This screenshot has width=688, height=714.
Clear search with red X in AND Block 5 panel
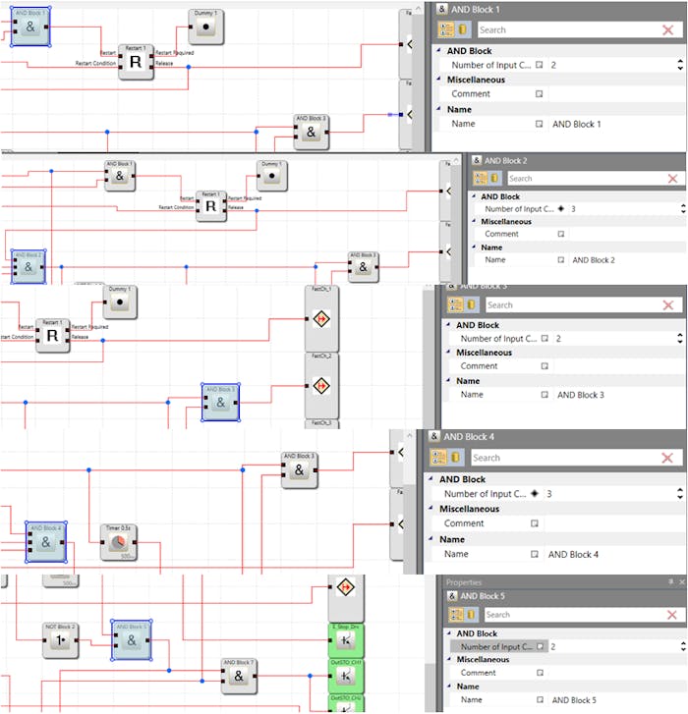(671, 615)
